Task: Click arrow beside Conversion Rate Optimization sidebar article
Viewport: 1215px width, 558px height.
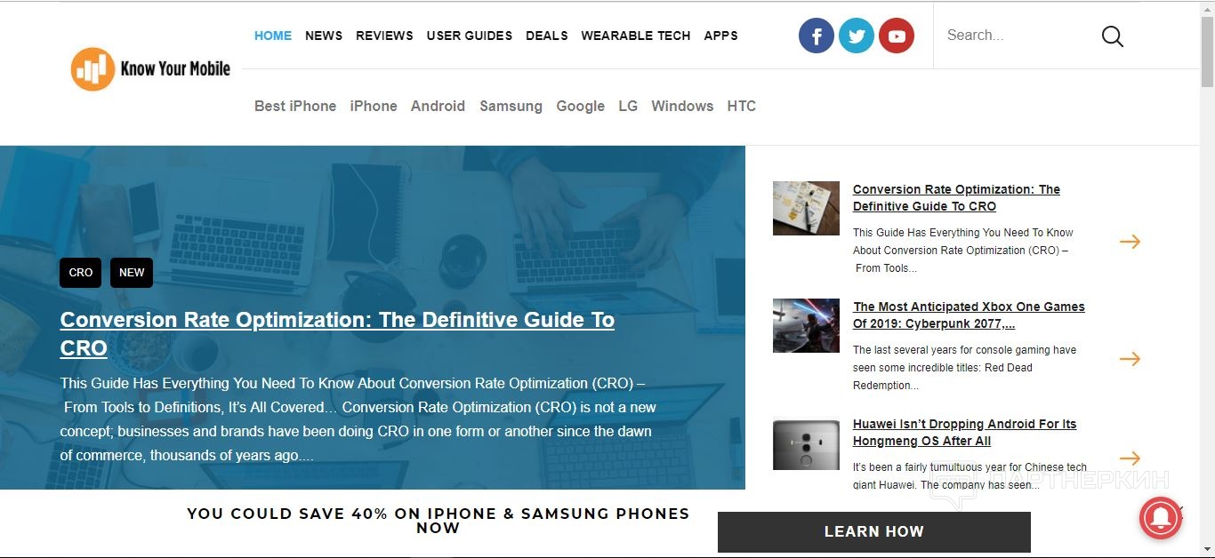Action: click(x=1130, y=242)
